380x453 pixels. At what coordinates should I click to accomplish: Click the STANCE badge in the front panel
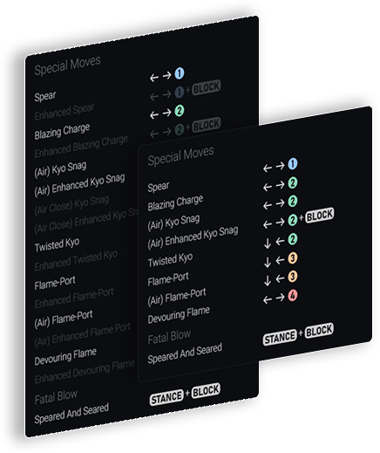(280, 338)
